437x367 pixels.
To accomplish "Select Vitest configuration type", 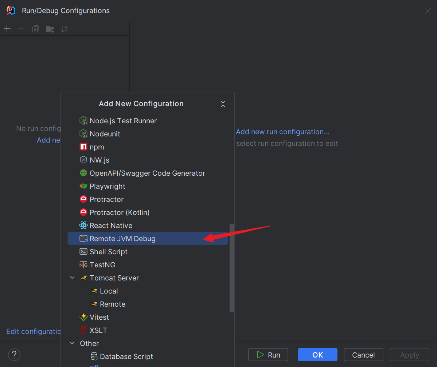I will click(x=148, y=317).
